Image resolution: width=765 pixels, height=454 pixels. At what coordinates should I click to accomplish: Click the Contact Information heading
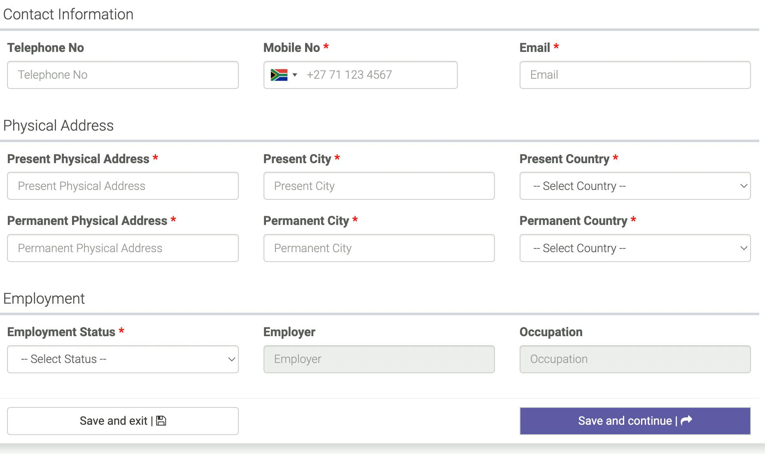click(68, 14)
